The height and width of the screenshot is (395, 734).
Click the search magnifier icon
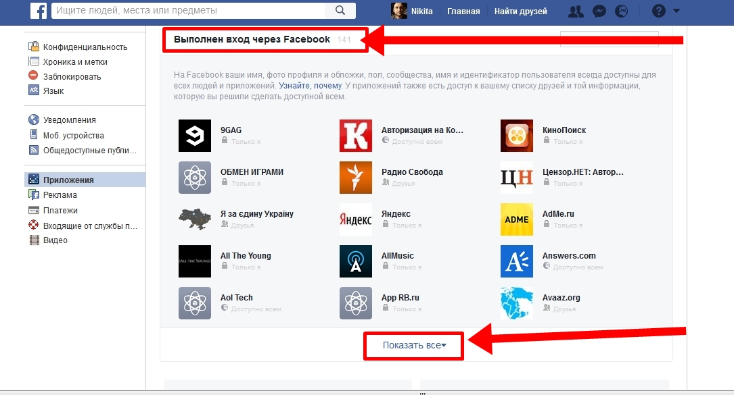[x=340, y=10]
